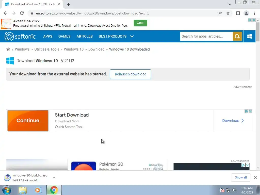Viewport: 260px width, 195px height.
Task: Click the version V 21H2 label
Action: pyautogui.click(x=67, y=61)
